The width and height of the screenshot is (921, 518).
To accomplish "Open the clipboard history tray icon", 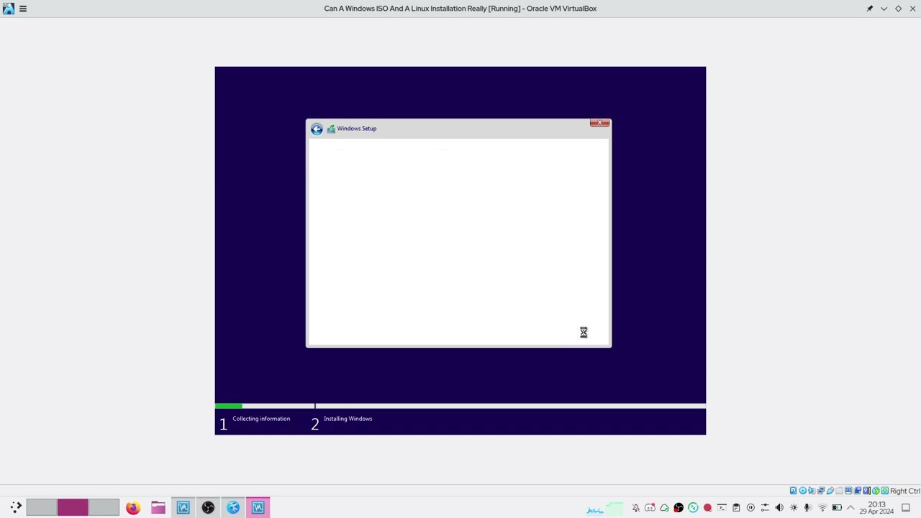I will pos(736,508).
